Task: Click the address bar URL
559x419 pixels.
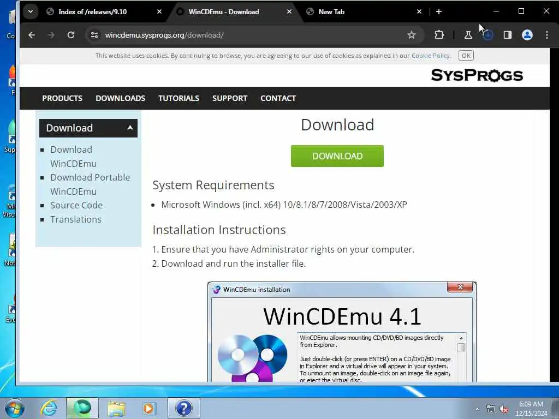Action: [x=164, y=35]
